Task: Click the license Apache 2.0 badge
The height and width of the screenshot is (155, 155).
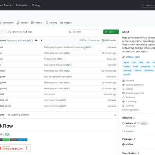Action: click(19, 140)
